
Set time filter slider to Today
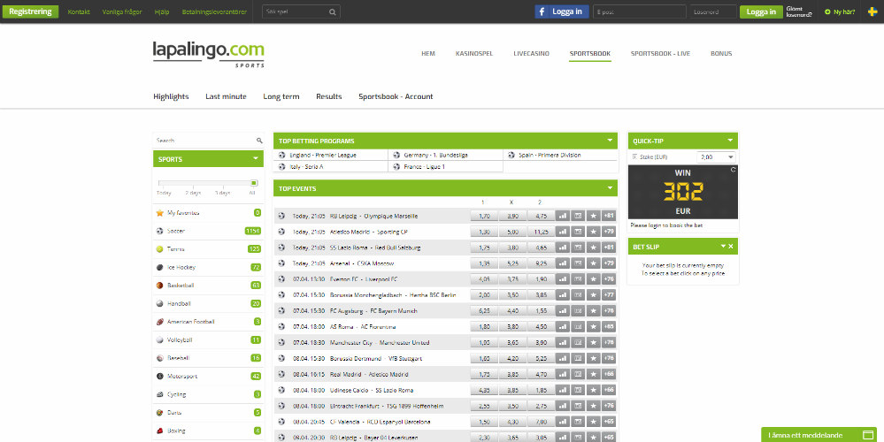(164, 193)
